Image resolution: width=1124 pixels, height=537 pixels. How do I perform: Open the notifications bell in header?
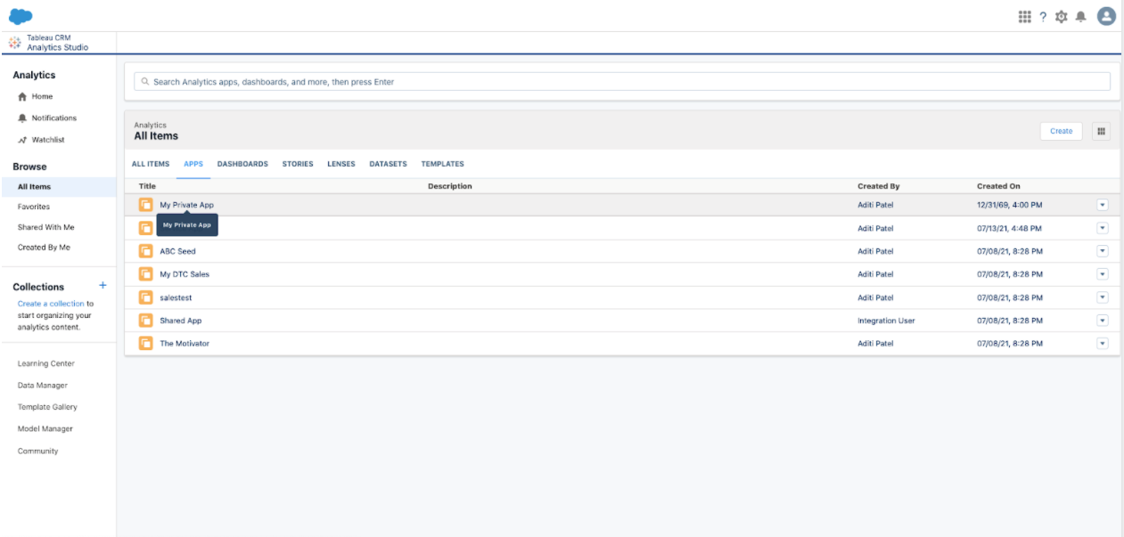tap(1080, 16)
